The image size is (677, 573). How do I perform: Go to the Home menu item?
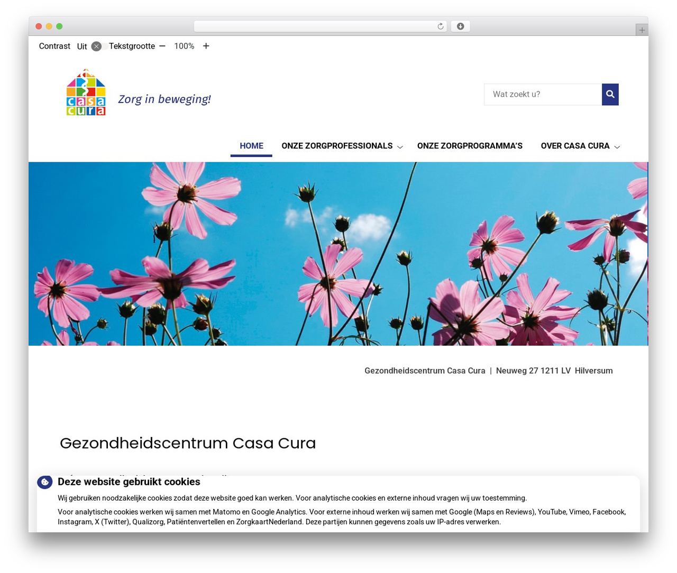[x=251, y=146]
